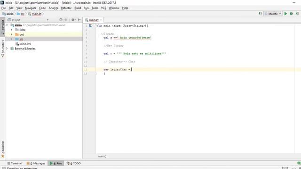
Task: Run MainKt with coverage icon
Action: [297, 14]
